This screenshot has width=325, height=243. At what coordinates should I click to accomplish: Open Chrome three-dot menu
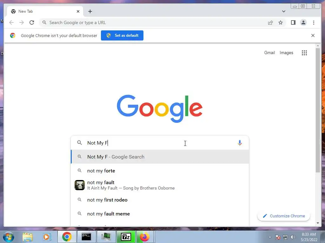[x=314, y=22]
